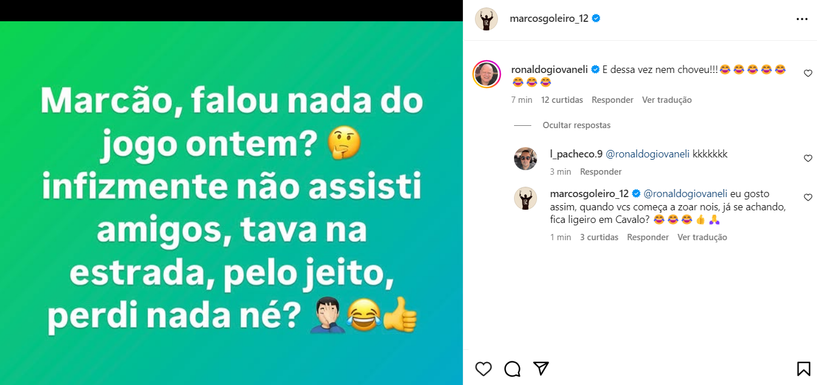The width and height of the screenshot is (817, 385).
Task: Like ronaldogiovaneli's comment heart
Action: coord(808,74)
